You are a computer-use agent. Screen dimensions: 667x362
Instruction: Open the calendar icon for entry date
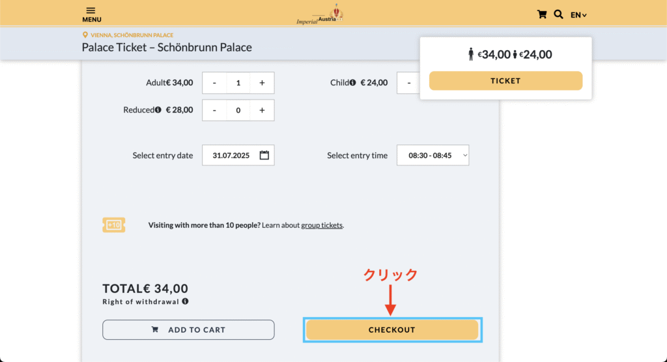tap(264, 155)
